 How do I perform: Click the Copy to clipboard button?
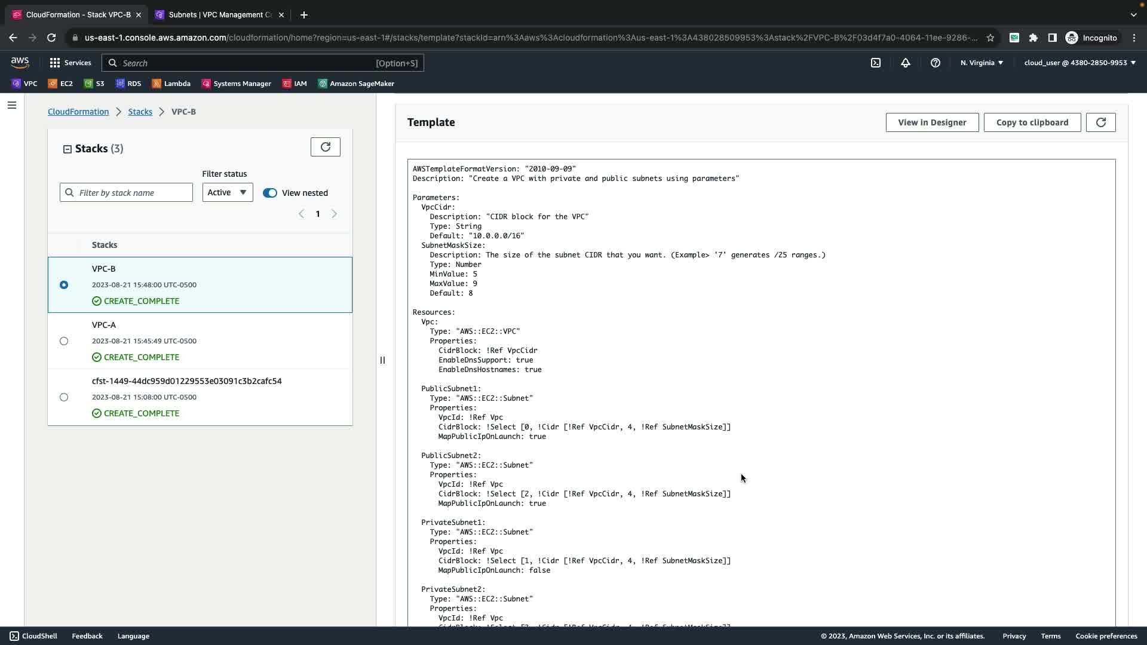[x=1032, y=122]
